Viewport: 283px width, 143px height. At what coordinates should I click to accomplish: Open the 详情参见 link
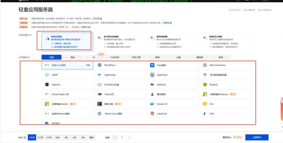[x=85, y=27]
